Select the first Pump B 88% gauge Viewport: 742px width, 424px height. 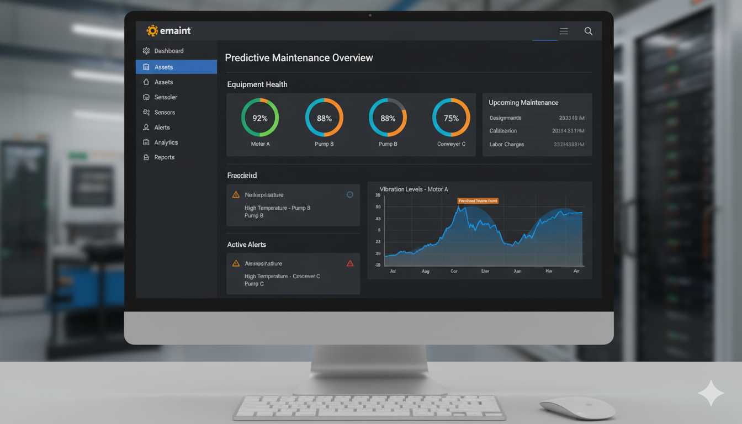pyautogui.click(x=324, y=118)
